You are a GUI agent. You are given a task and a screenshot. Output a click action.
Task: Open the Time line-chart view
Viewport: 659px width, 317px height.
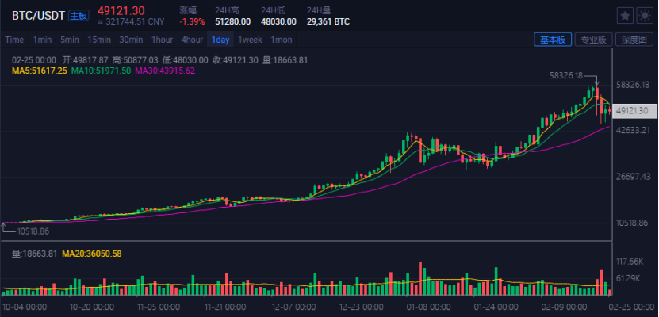click(x=14, y=40)
